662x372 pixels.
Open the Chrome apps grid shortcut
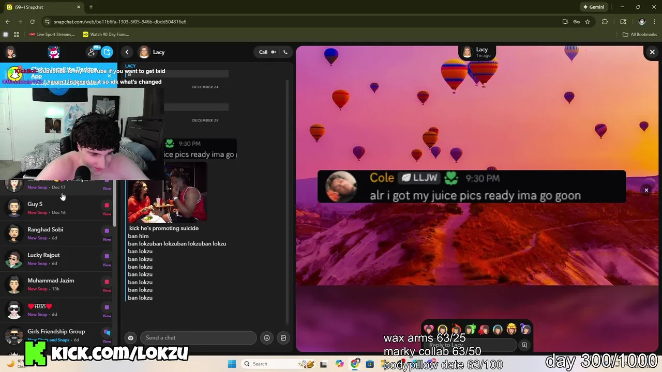coord(17,35)
